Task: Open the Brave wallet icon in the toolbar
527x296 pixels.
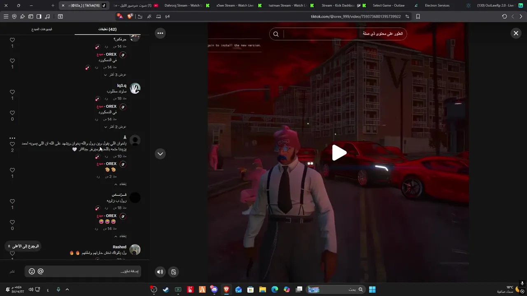Action: tap(30, 16)
